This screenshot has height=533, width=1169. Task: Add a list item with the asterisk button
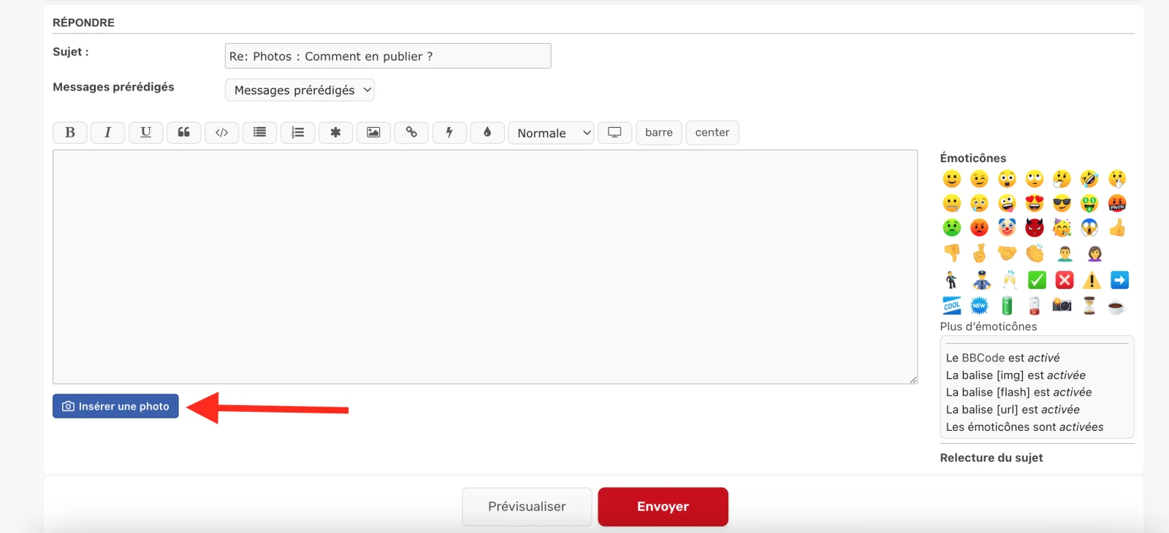pyautogui.click(x=335, y=132)
